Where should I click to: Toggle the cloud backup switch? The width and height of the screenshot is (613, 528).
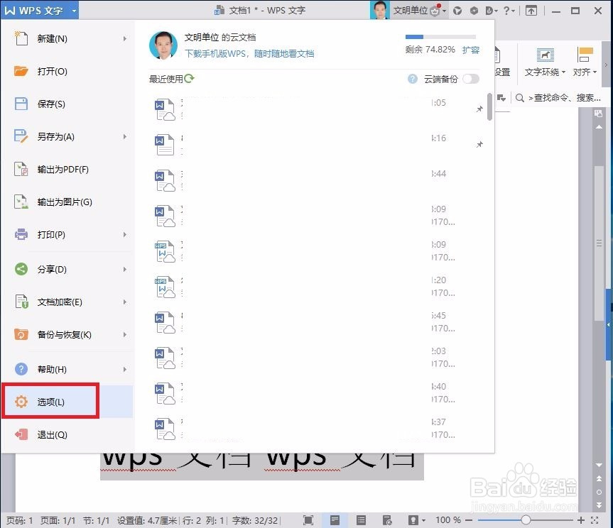click(471, 79)
